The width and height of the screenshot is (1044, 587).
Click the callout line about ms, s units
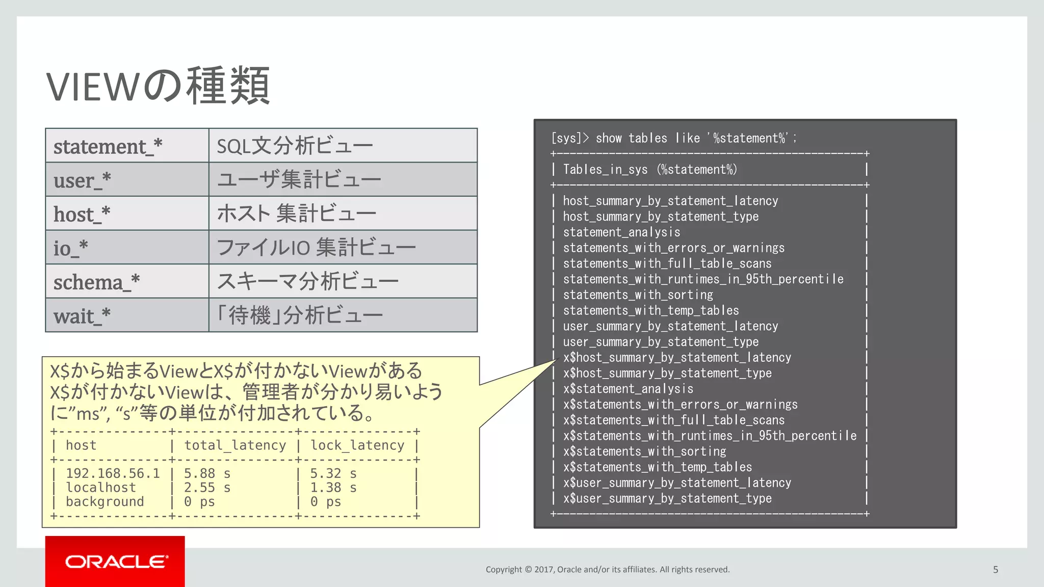pos(213,413)
